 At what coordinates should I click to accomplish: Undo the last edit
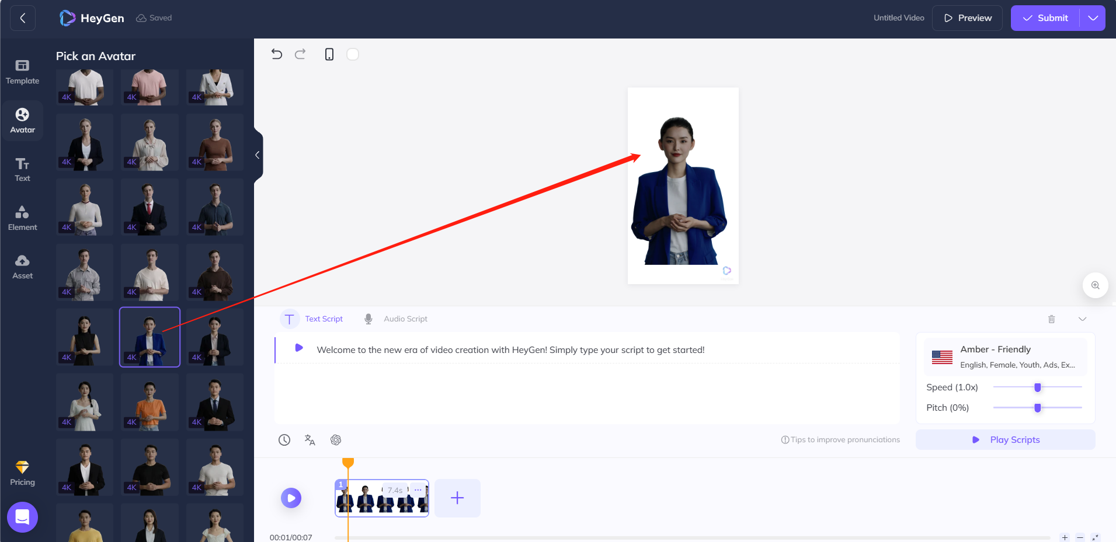pos(277,54)
